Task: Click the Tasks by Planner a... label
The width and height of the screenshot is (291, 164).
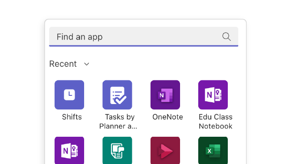Action: coord(118,121)
